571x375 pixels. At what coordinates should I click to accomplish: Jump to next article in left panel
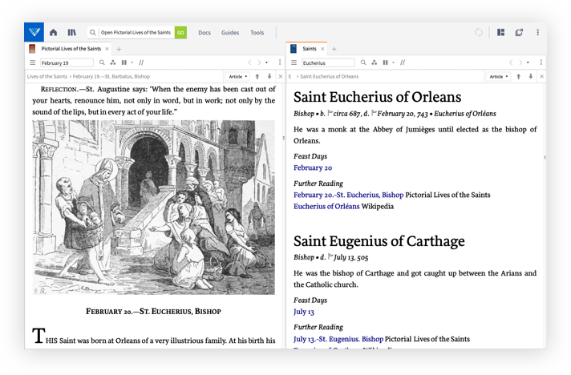[x=269, y=76]
